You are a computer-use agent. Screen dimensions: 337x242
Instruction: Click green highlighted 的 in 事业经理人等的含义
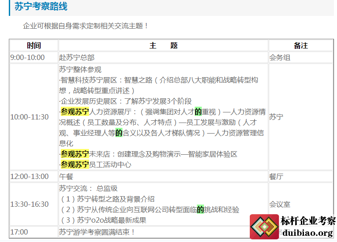119,133
